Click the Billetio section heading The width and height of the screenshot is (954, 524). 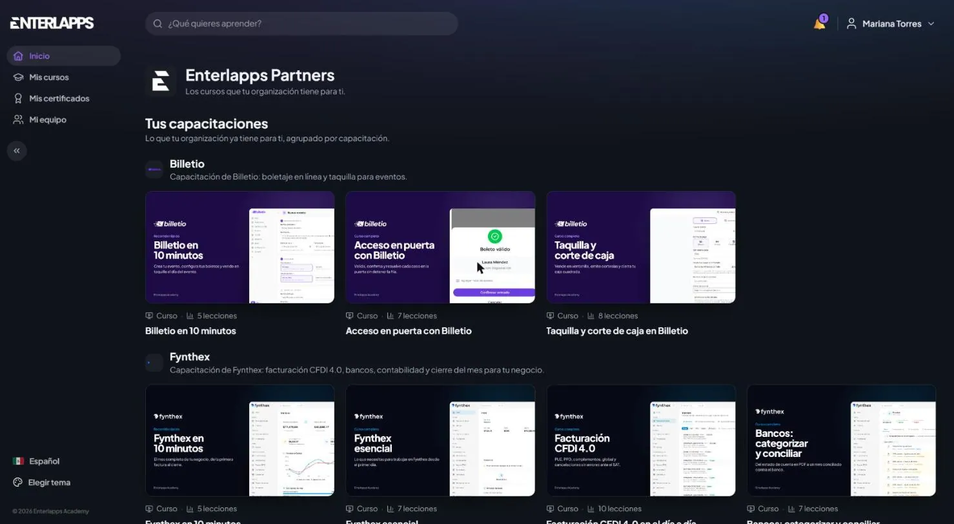click(x=187, y=164)
